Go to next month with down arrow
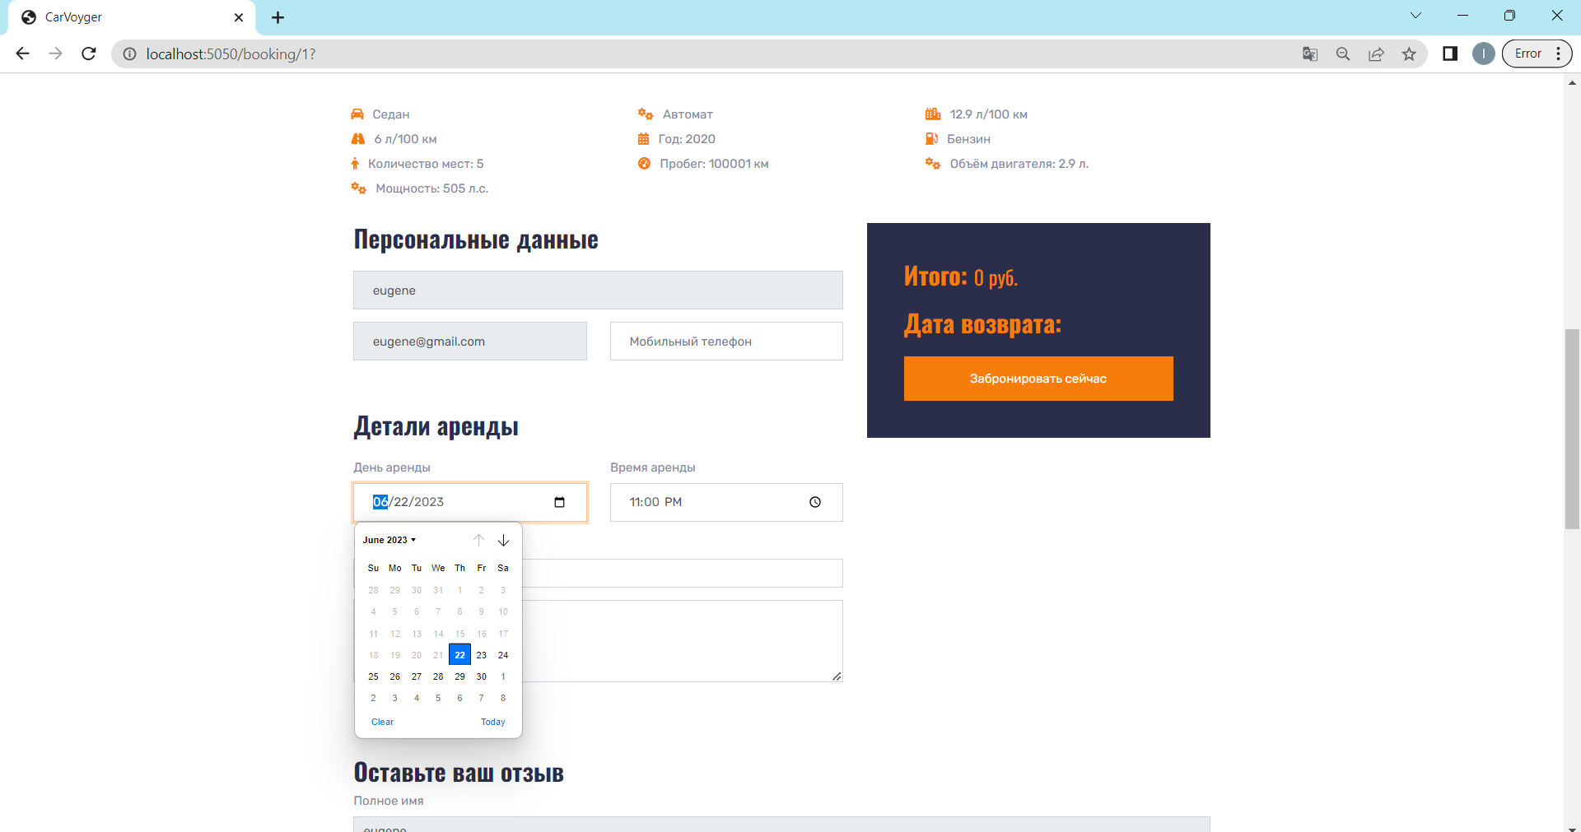Image resolution: width=1581 pixels, height=832 pixels. tap(503, 540)
